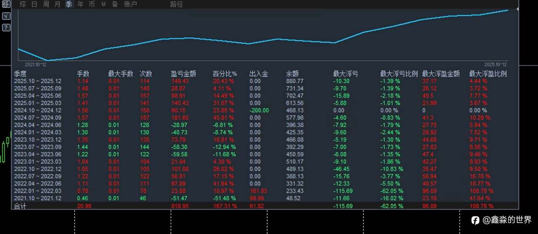The image size is (538, 234).
Task: Click the 880.77 balance value
Action: point(295,81)
